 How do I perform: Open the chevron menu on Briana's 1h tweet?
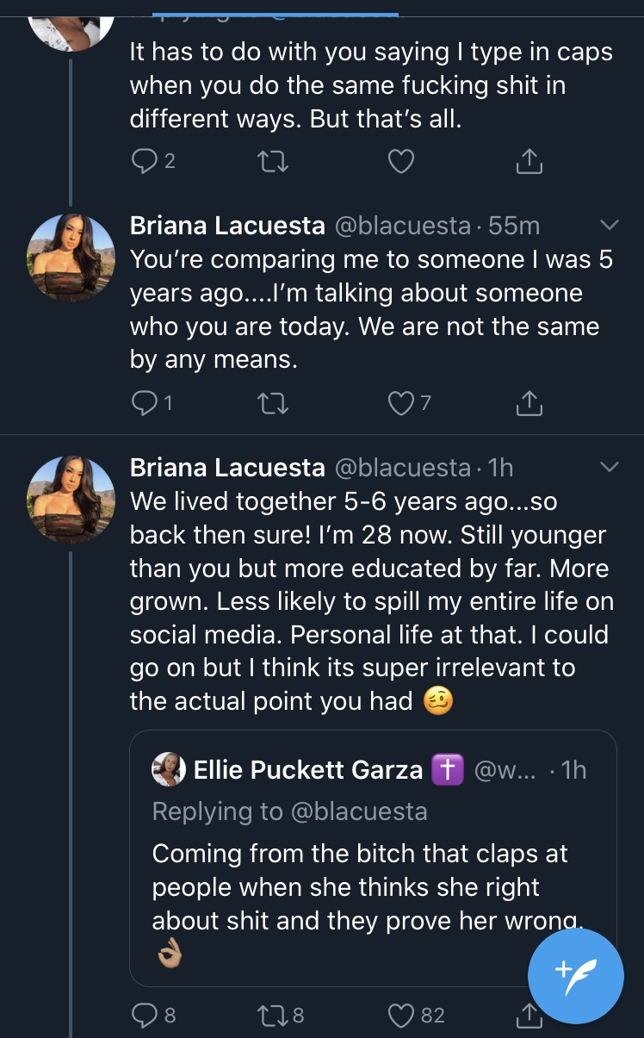(609, 467)
